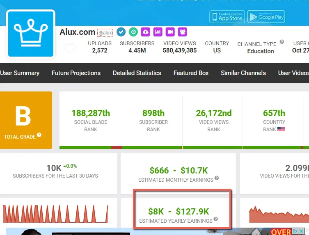Viewport: 309px width, 235px height.
Task: Click help icon next to Total Grade
Action: point(39,135)
